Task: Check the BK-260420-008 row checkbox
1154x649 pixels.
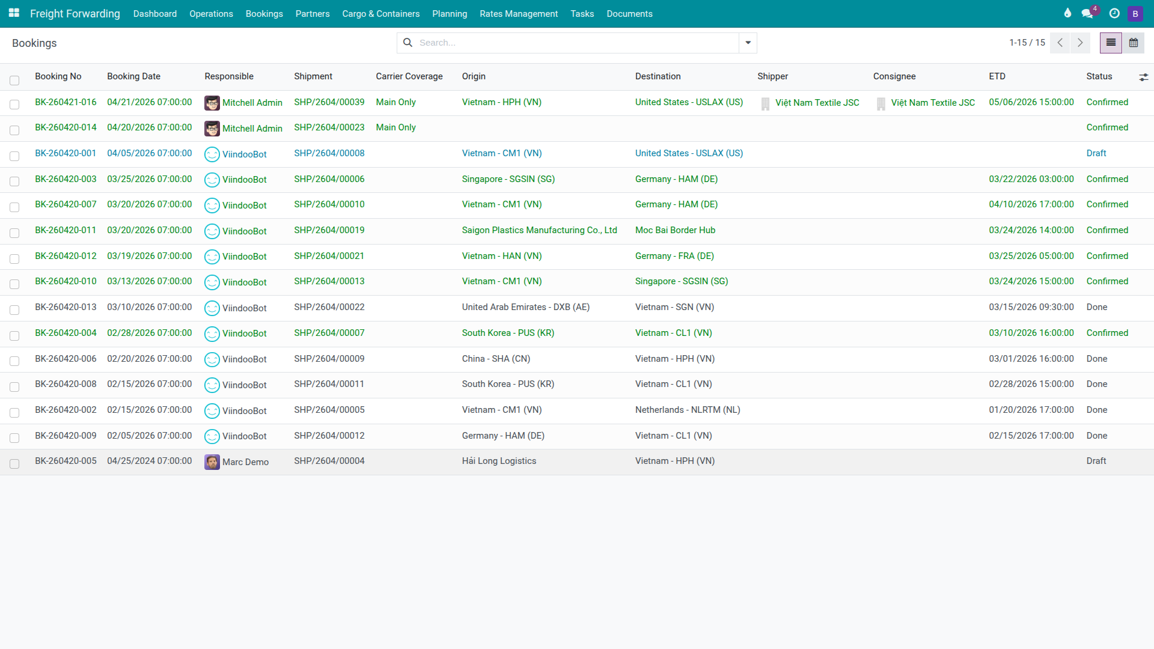Action: (x=14, y=387)
